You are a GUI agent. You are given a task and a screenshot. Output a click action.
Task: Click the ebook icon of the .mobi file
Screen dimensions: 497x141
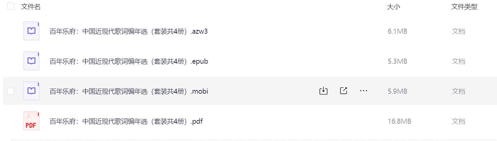(x=31, y=91)
